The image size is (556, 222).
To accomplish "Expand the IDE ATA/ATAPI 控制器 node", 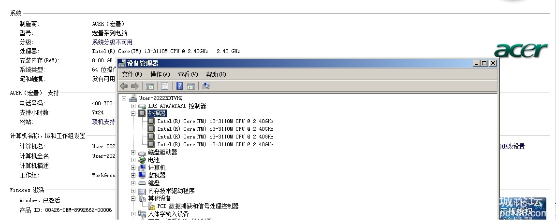I will point(133,106).
